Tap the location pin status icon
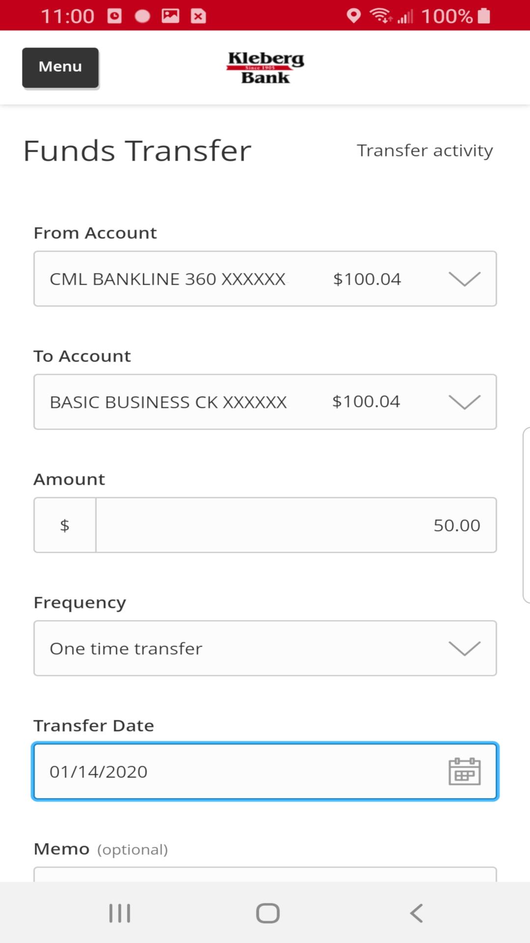 [x=353, y=16]
